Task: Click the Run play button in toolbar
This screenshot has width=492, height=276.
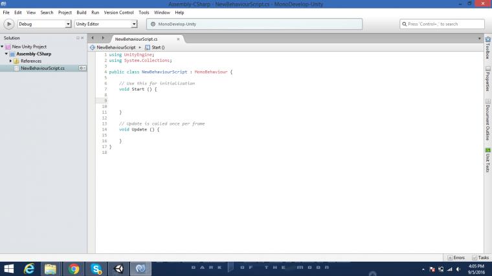Action: [9, 24]
